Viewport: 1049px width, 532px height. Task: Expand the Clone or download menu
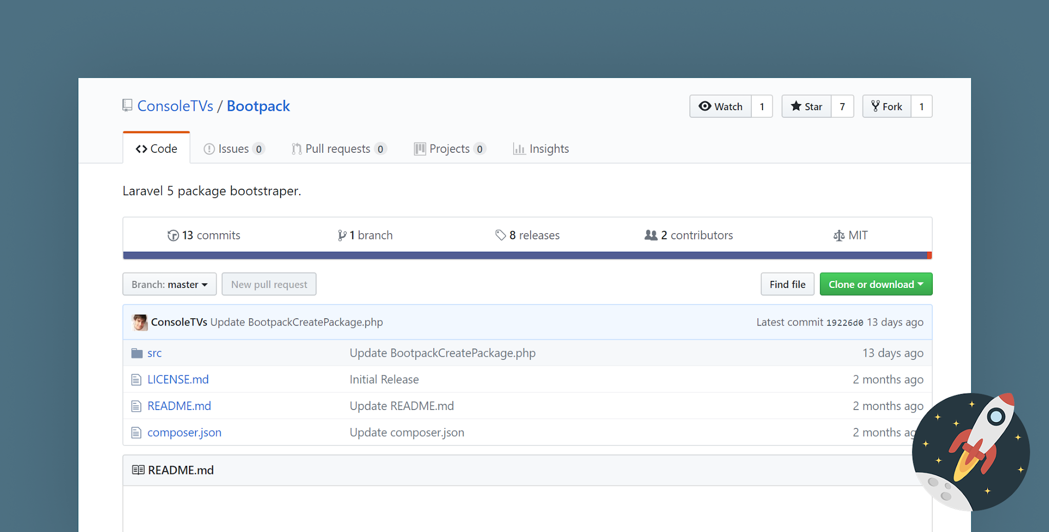pos(876,284)
